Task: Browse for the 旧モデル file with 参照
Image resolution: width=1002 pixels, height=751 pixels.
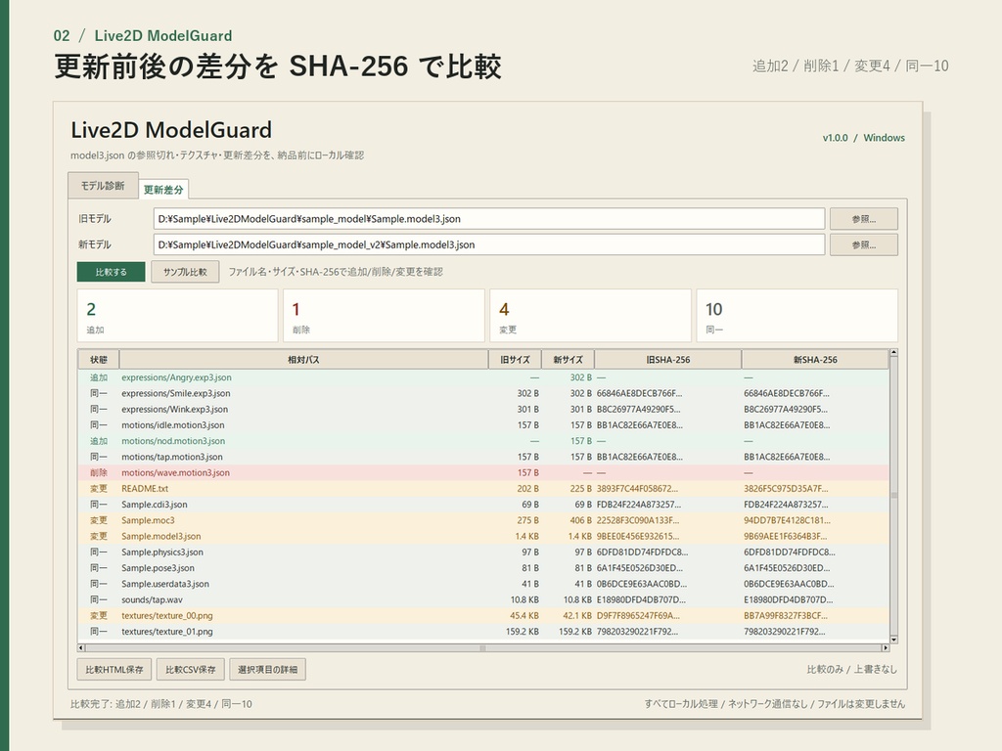Action: click(863, 219)
